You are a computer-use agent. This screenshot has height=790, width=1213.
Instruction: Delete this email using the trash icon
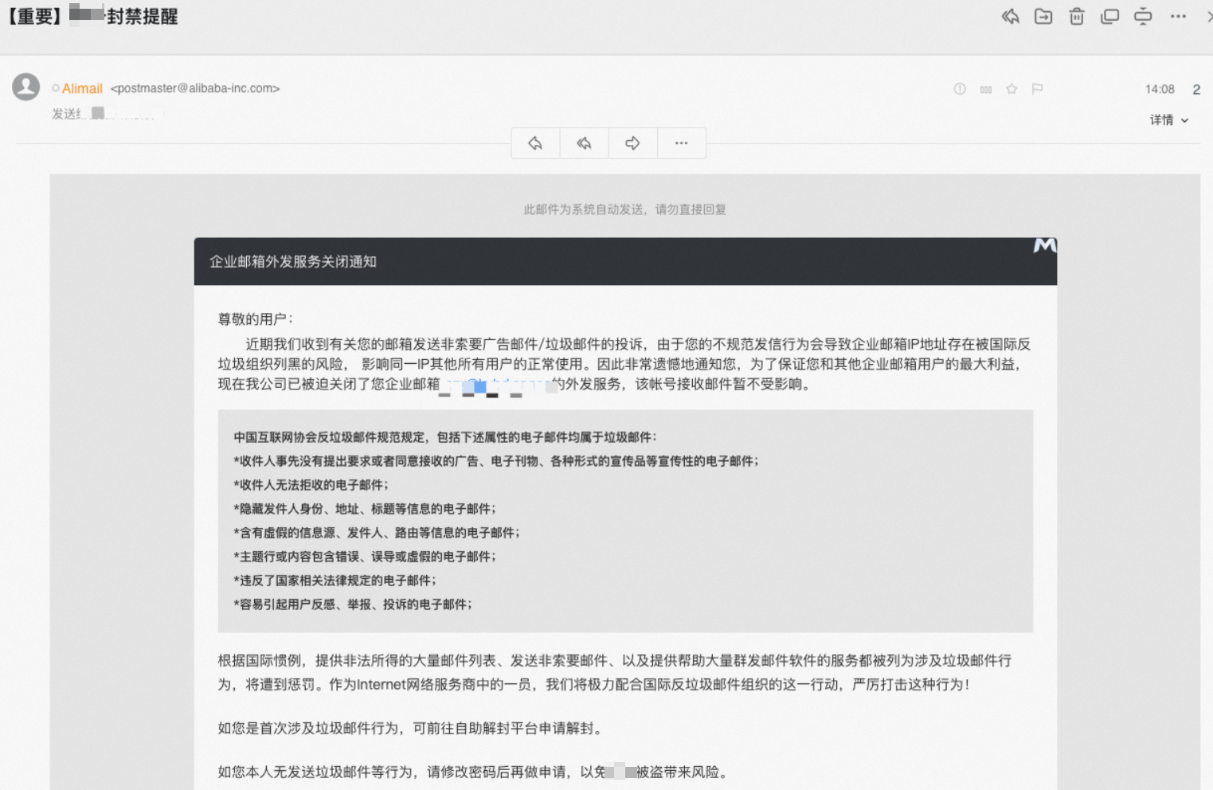[x=1076, y=16]
